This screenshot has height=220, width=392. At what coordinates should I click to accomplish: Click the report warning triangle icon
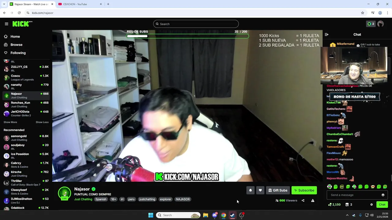click(313, 200)
